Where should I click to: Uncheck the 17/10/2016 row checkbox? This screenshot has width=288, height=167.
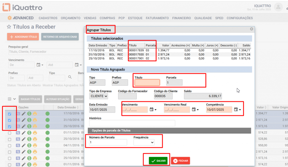[10, 114]
